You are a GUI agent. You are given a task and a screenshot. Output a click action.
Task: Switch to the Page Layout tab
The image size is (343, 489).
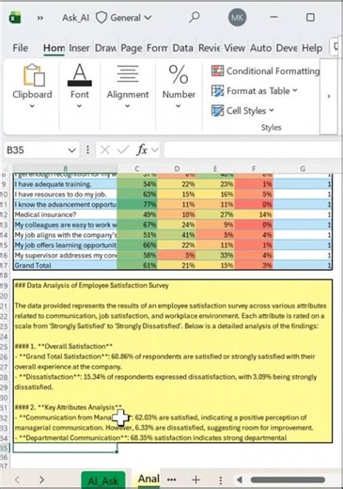click(132, 48)
